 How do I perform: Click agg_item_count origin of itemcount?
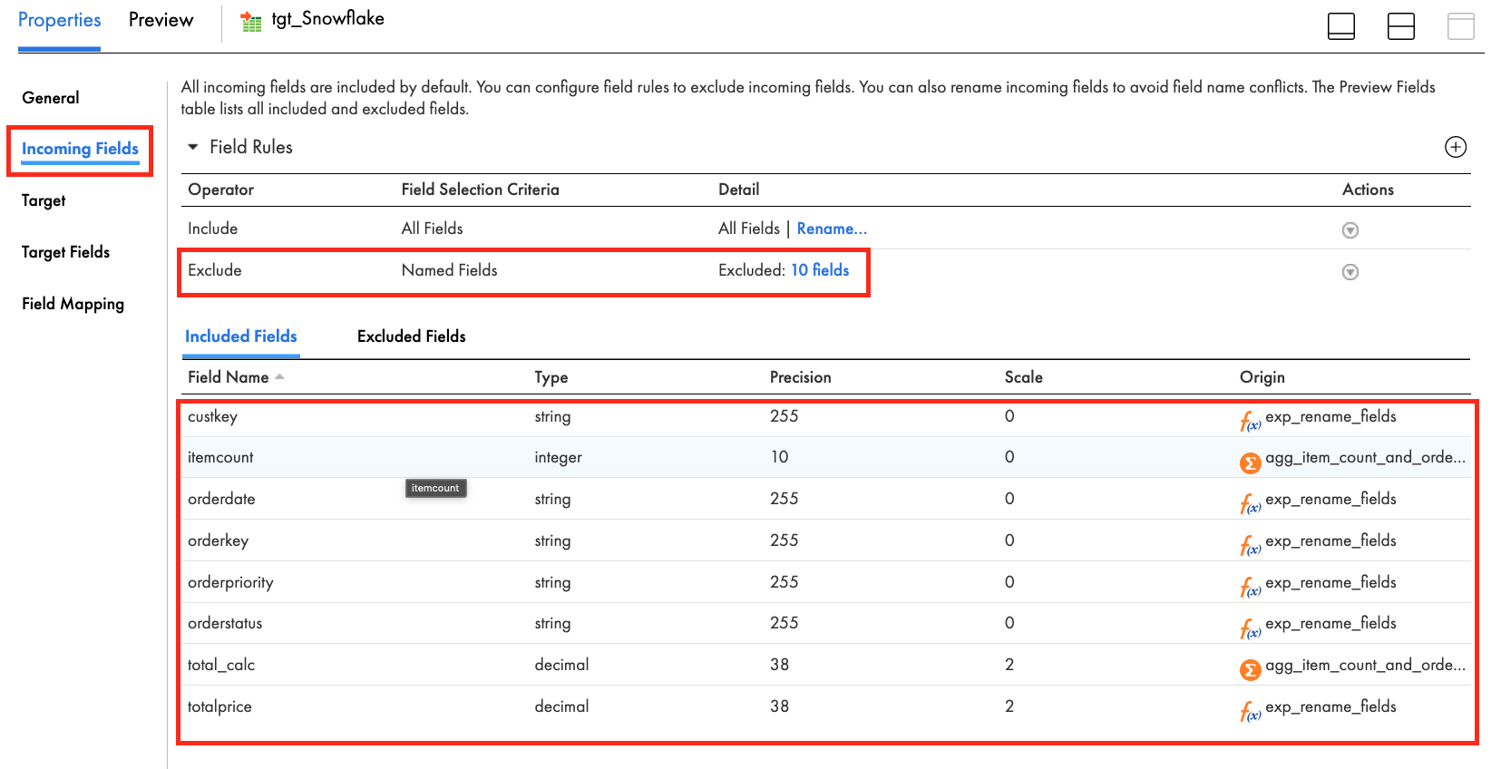click(1365, 458)
